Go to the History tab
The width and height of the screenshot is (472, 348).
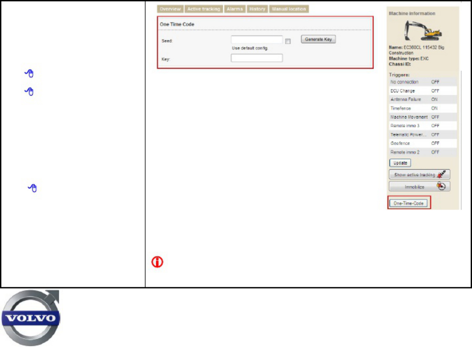(x=257, y=9)
